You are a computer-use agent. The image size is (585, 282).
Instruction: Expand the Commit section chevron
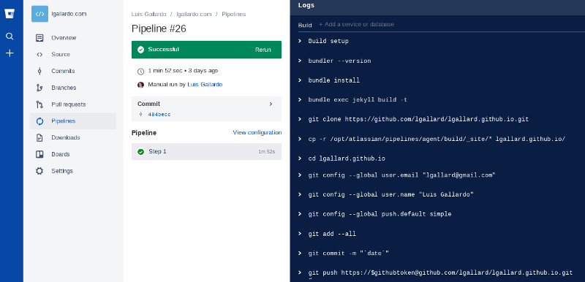tap(271, 104)
